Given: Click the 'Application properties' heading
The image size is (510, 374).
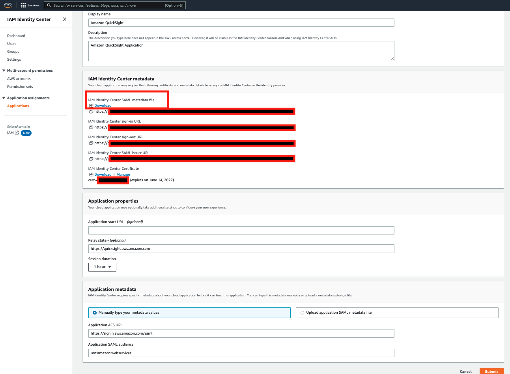Looking at the screenshot, I should [113, 201].
